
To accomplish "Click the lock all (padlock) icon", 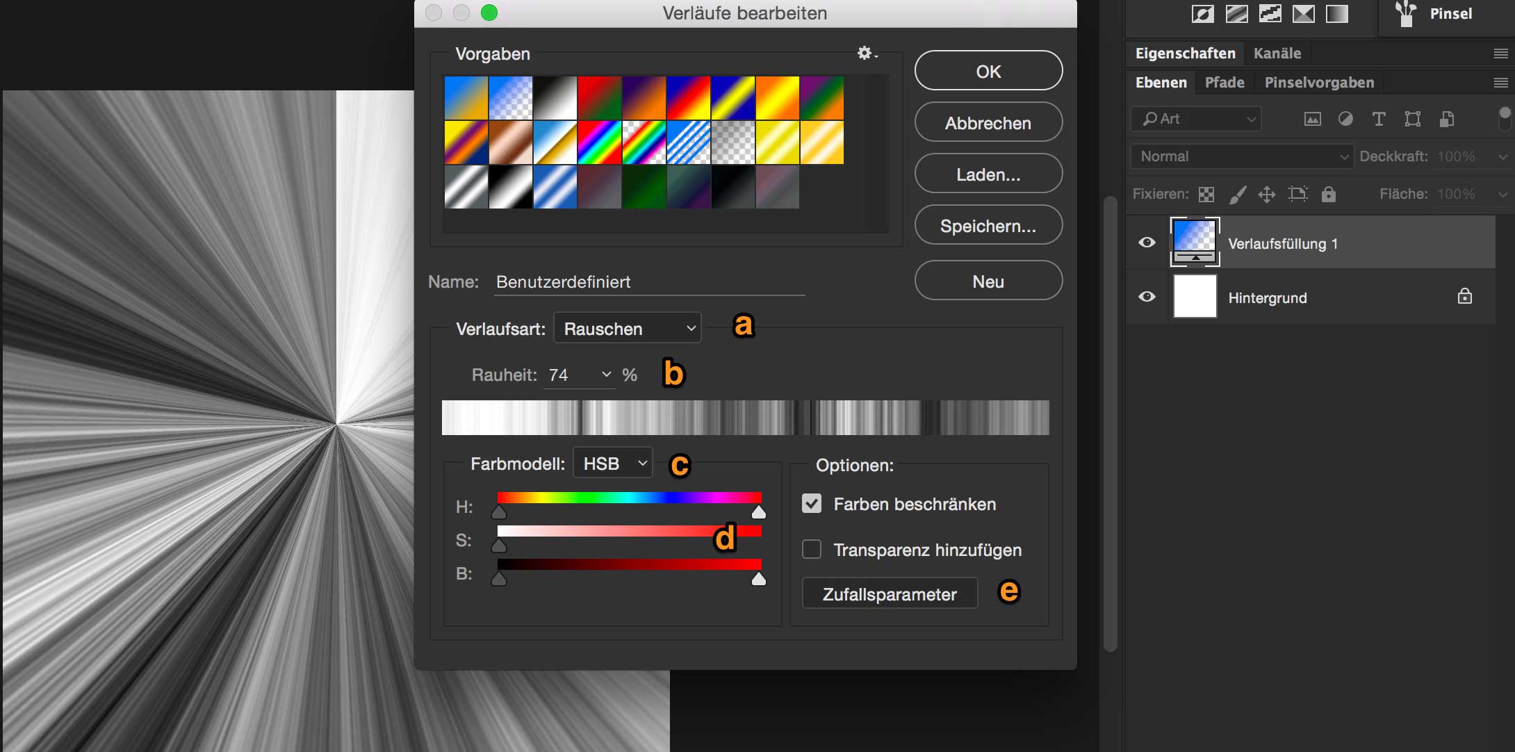I will 1328,195.
